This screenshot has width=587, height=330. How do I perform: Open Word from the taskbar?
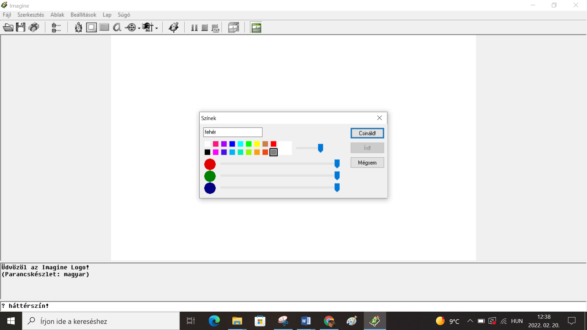[x=306, y=321]
